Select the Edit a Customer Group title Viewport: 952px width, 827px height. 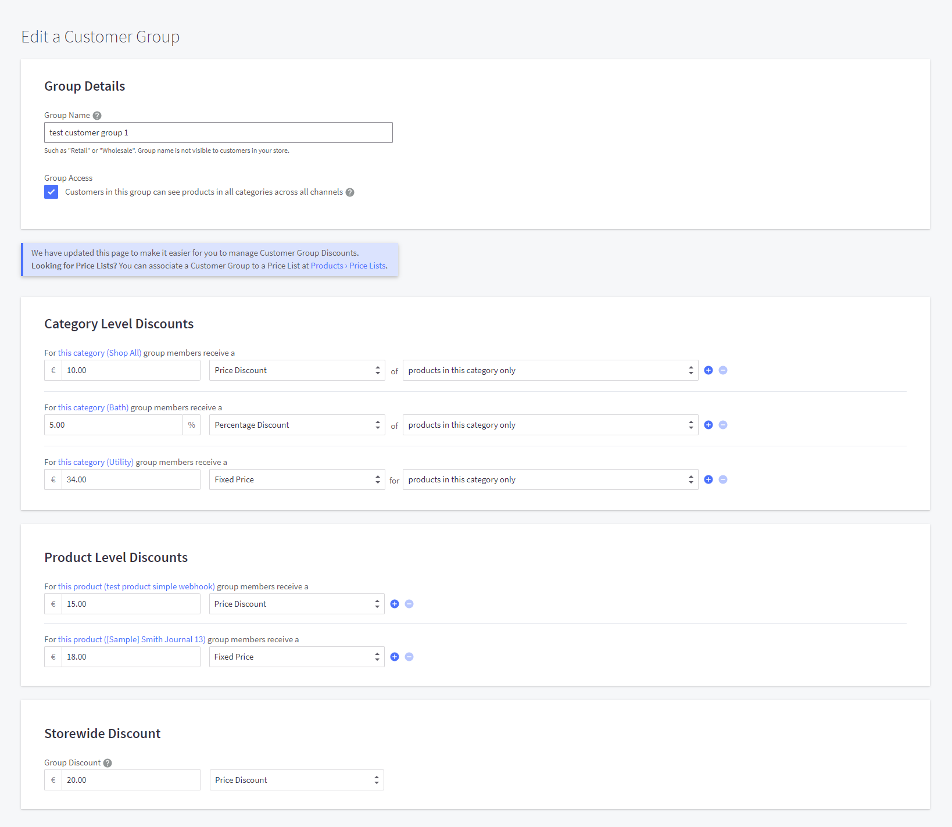(101, 37)
